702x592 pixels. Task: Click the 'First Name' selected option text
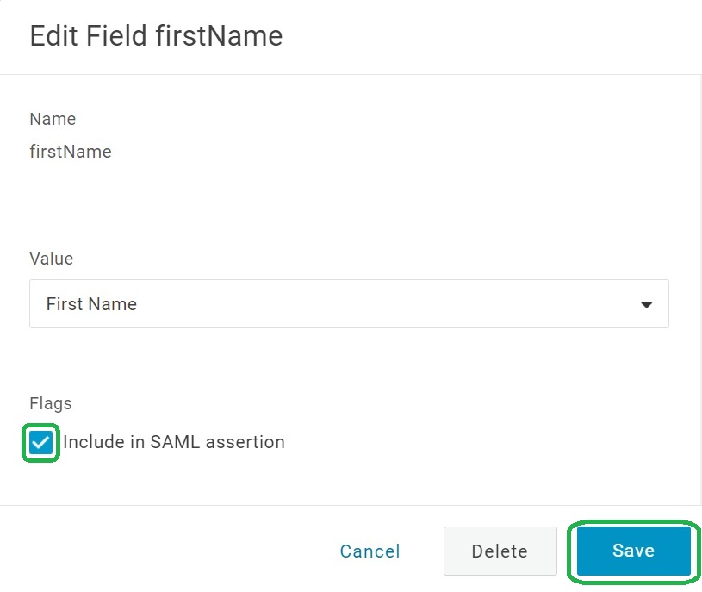[x=91, y=304]
